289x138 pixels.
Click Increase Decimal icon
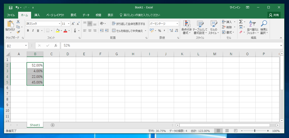(x=171, y=31)
